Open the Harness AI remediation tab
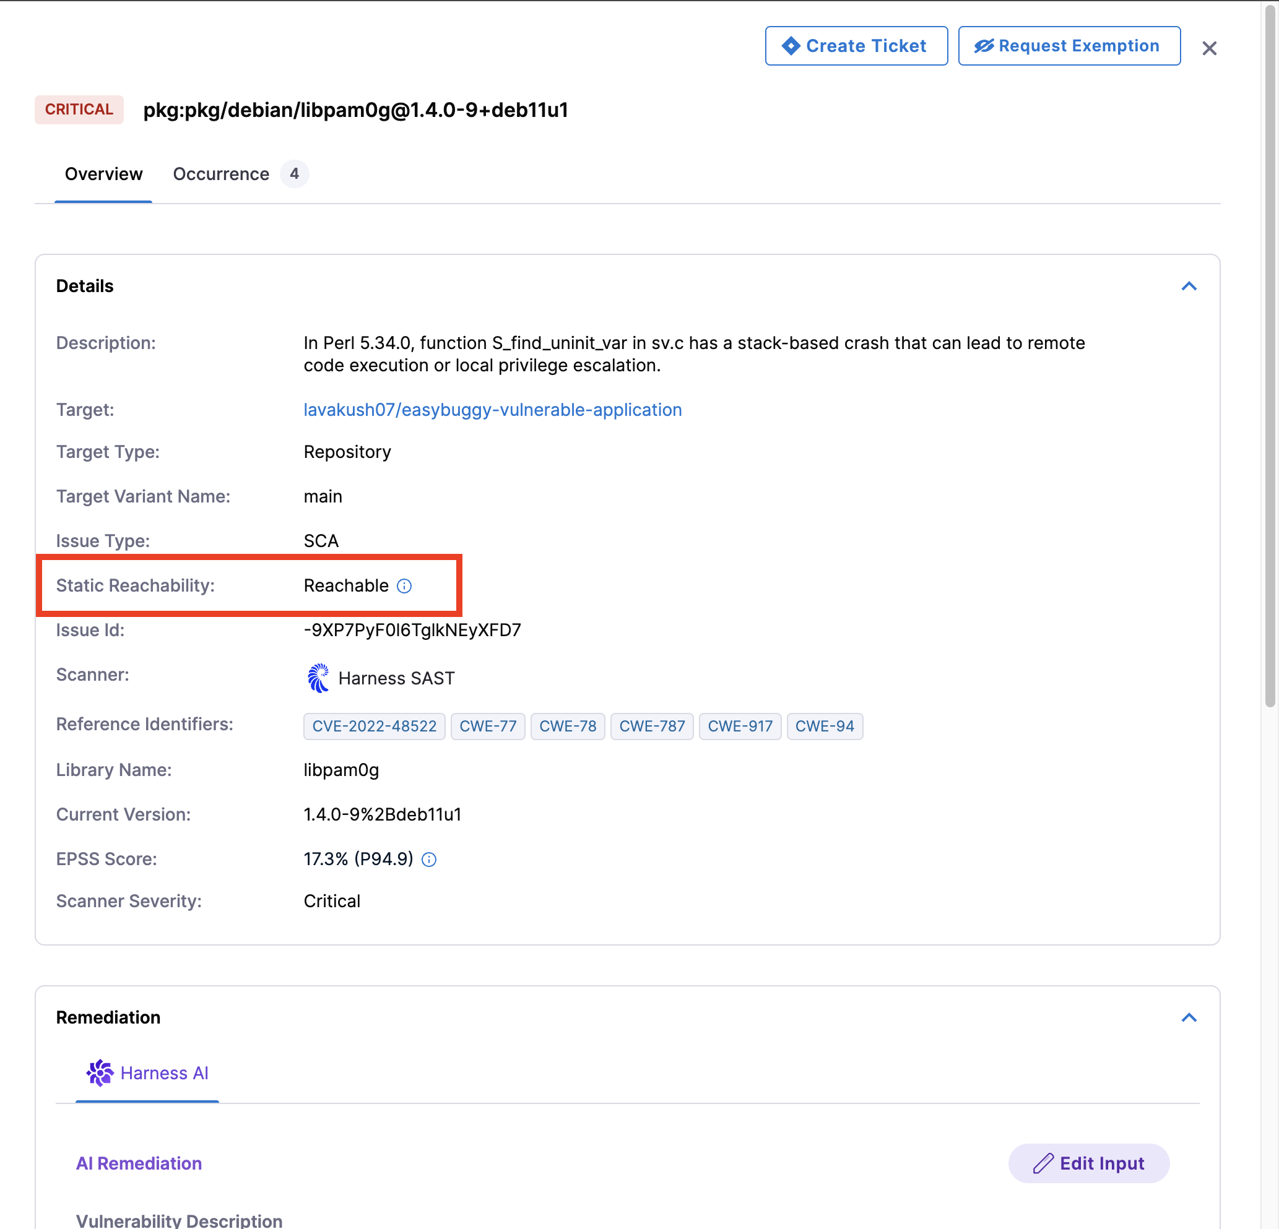1279x1229 pixels. [x=164, y=1073]
